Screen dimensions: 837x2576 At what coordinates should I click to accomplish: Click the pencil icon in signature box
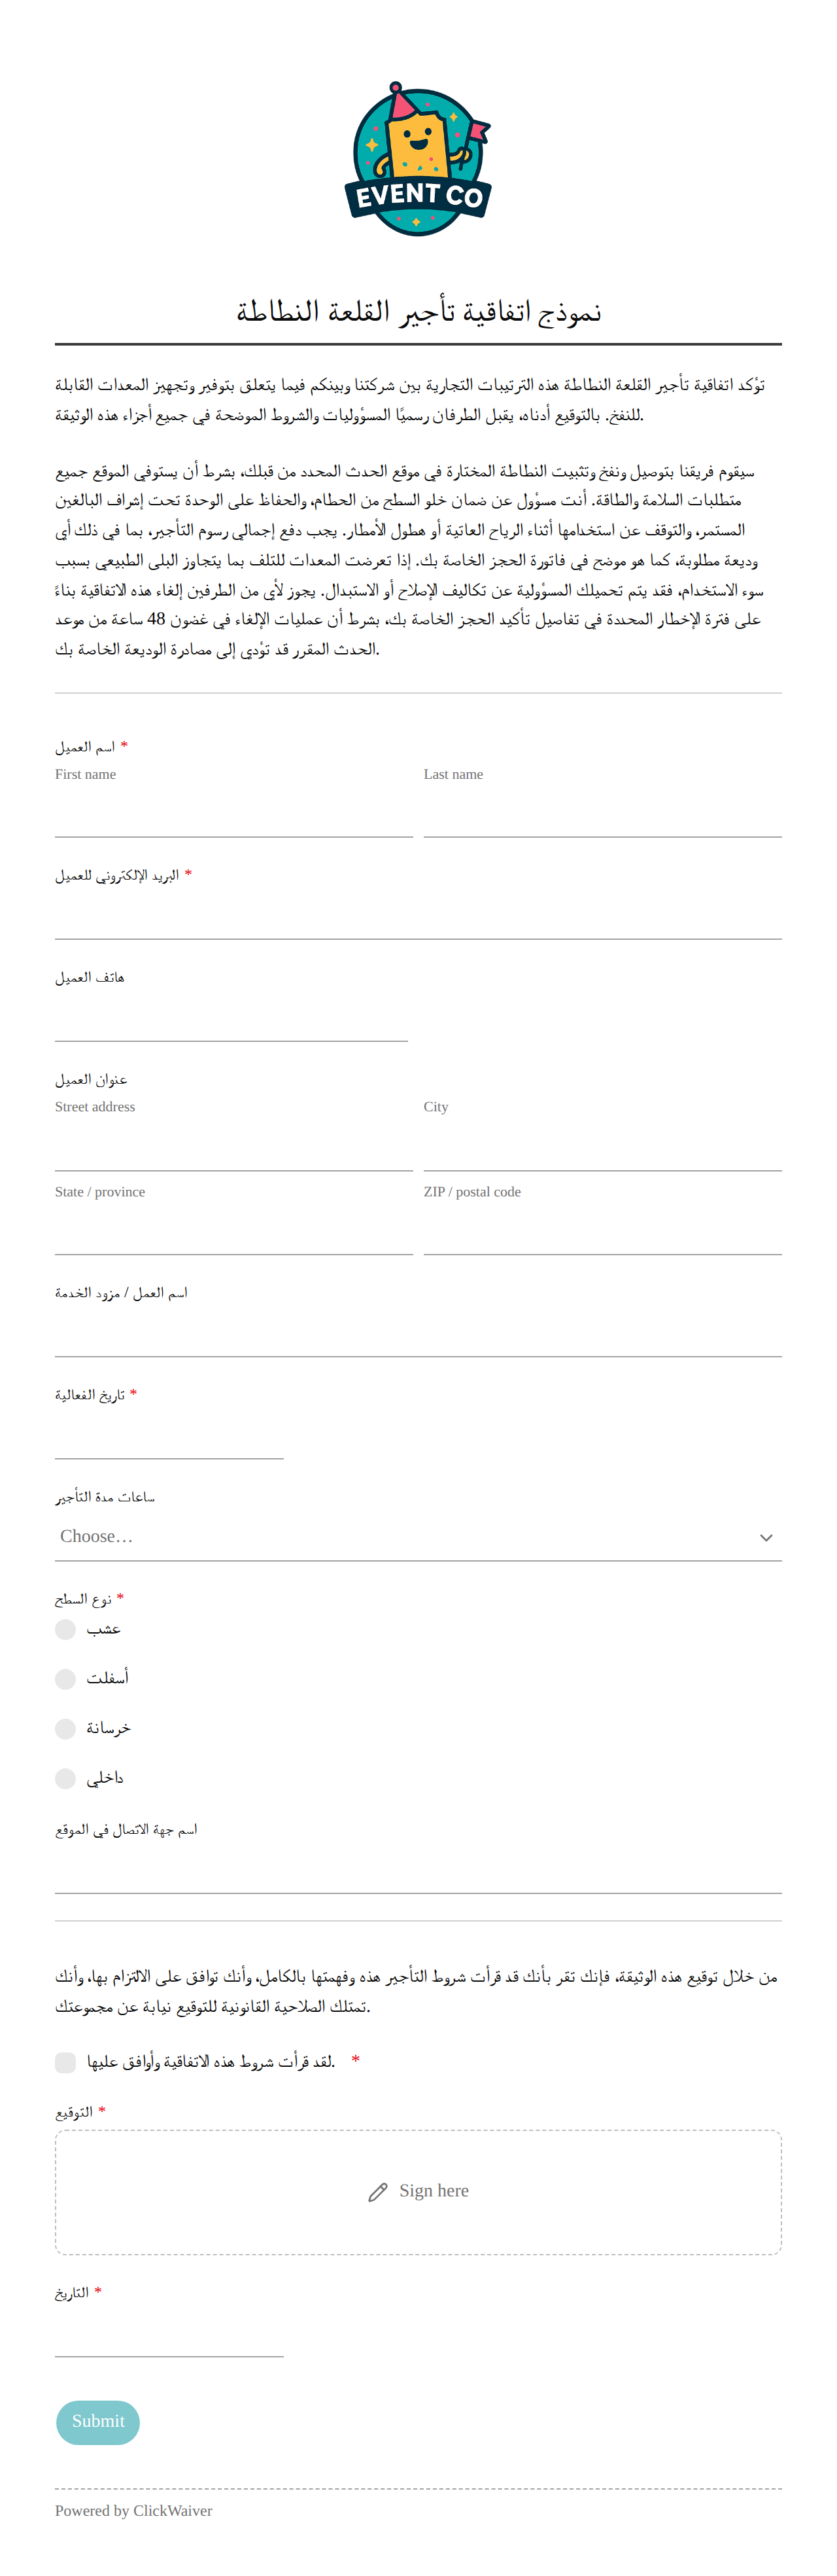pyautogui.click(x=377, y=2192)
